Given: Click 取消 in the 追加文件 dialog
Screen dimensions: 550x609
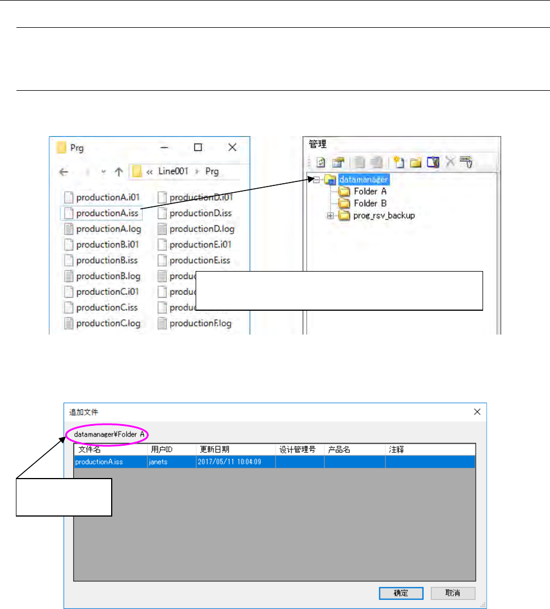Looking at the screenshot, I should pyautogui.click(x=453, y=593).
